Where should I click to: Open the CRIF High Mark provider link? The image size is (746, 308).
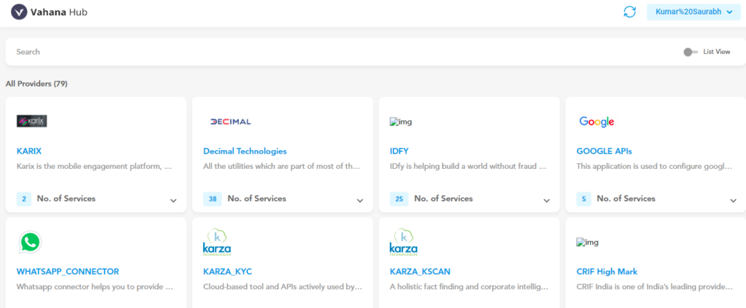[607, 272]
